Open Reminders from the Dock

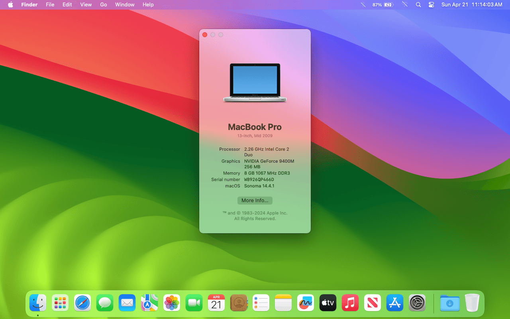click(x=261, y=302)
